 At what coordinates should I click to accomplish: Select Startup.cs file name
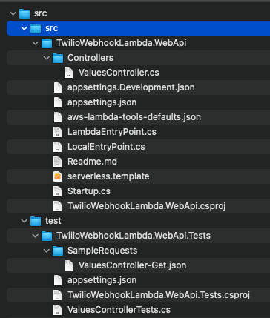(x=89, y=191)
